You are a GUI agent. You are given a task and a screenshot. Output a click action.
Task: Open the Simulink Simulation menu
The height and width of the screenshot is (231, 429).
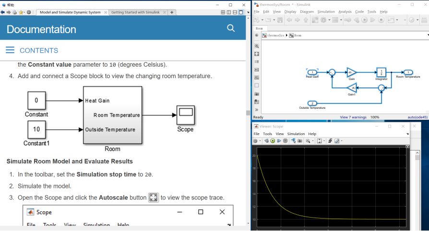(326, 12)
